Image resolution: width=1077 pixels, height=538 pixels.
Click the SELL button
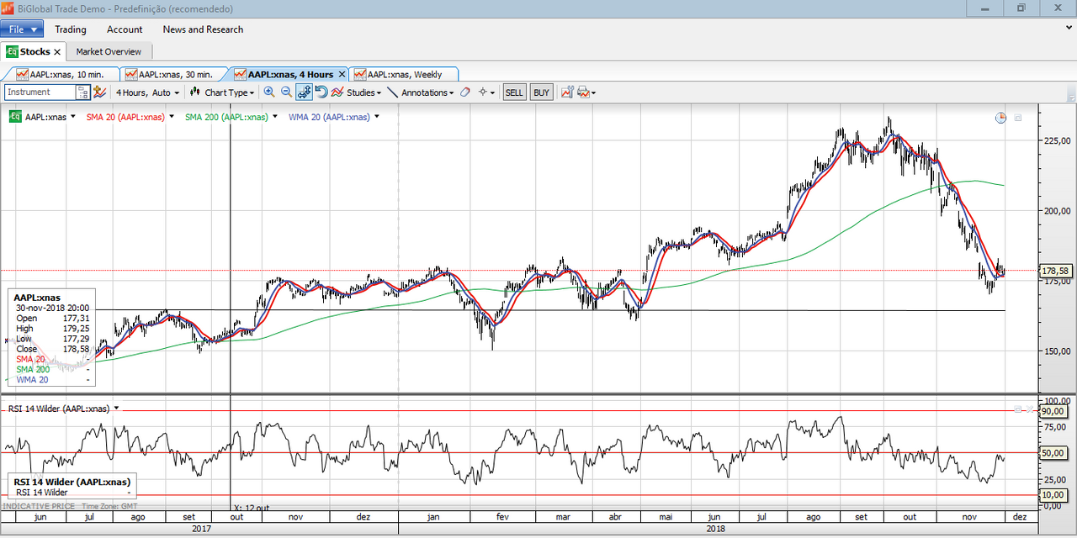[514, 92]
